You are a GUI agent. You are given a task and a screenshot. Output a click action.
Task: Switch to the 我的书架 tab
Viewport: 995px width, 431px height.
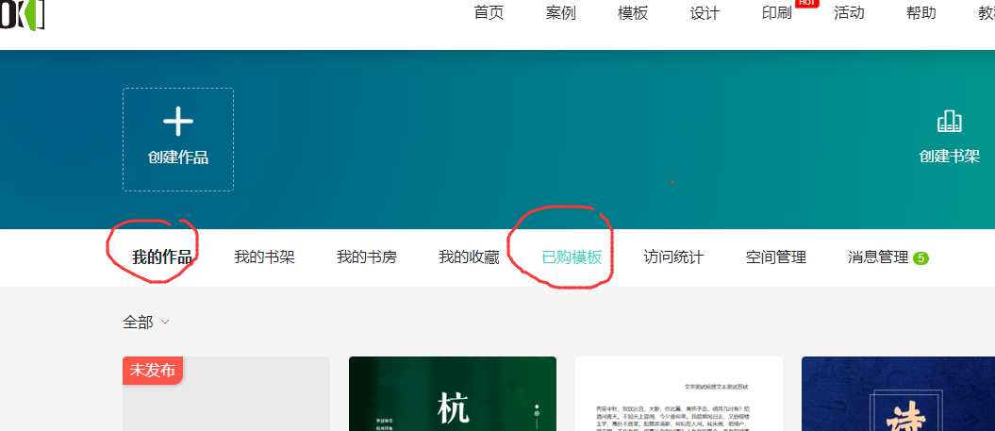264,257
